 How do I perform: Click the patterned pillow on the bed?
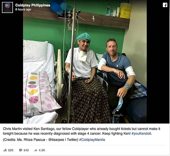pyautogui.click(x=40, y=93)
